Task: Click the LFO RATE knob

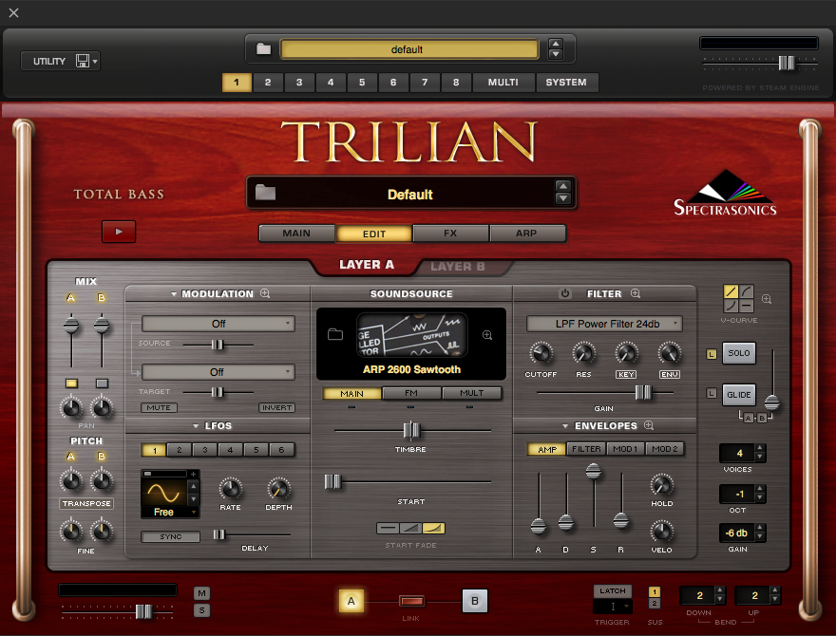Action: pos(230,488)
